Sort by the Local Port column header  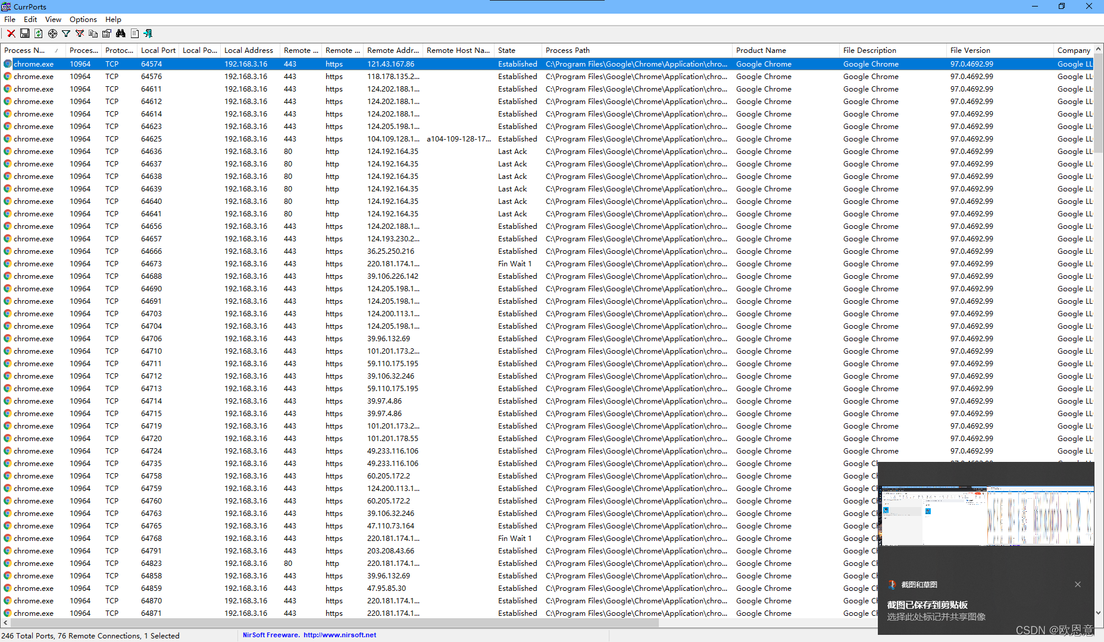tap(158, 51)
